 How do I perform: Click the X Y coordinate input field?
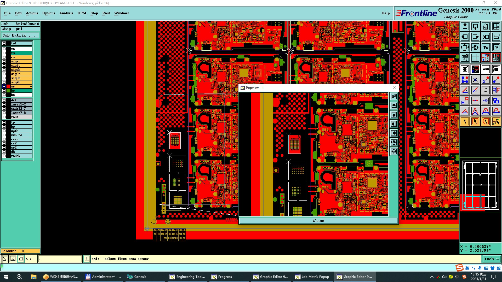pyautogui.click(x=60, y=259)
